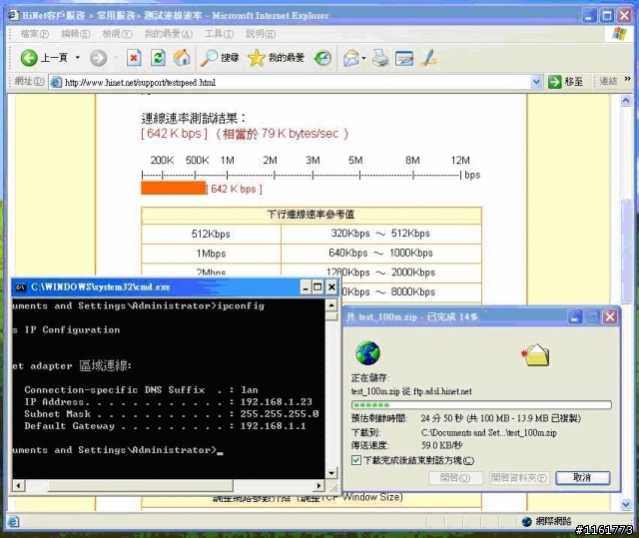Click the orange 642 K bps speed bar
The image size is (639, 538).
(x=174, y=189)
